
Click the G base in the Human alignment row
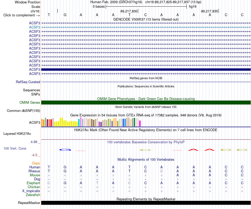(x=65, y=167)
